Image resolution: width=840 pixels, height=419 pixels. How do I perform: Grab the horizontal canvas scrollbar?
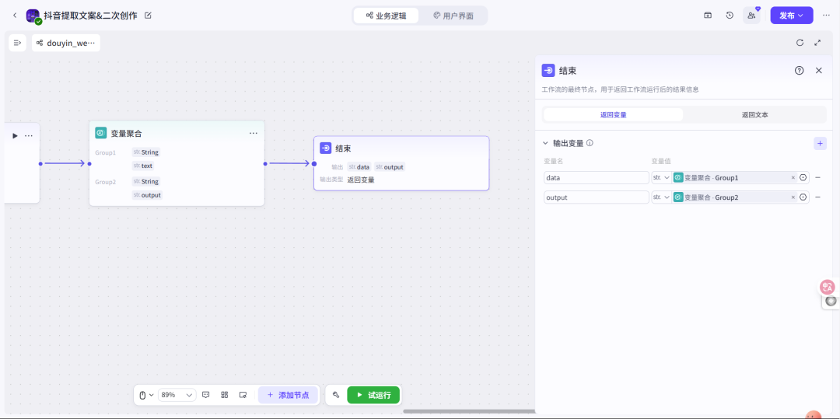tap(469, 411)
